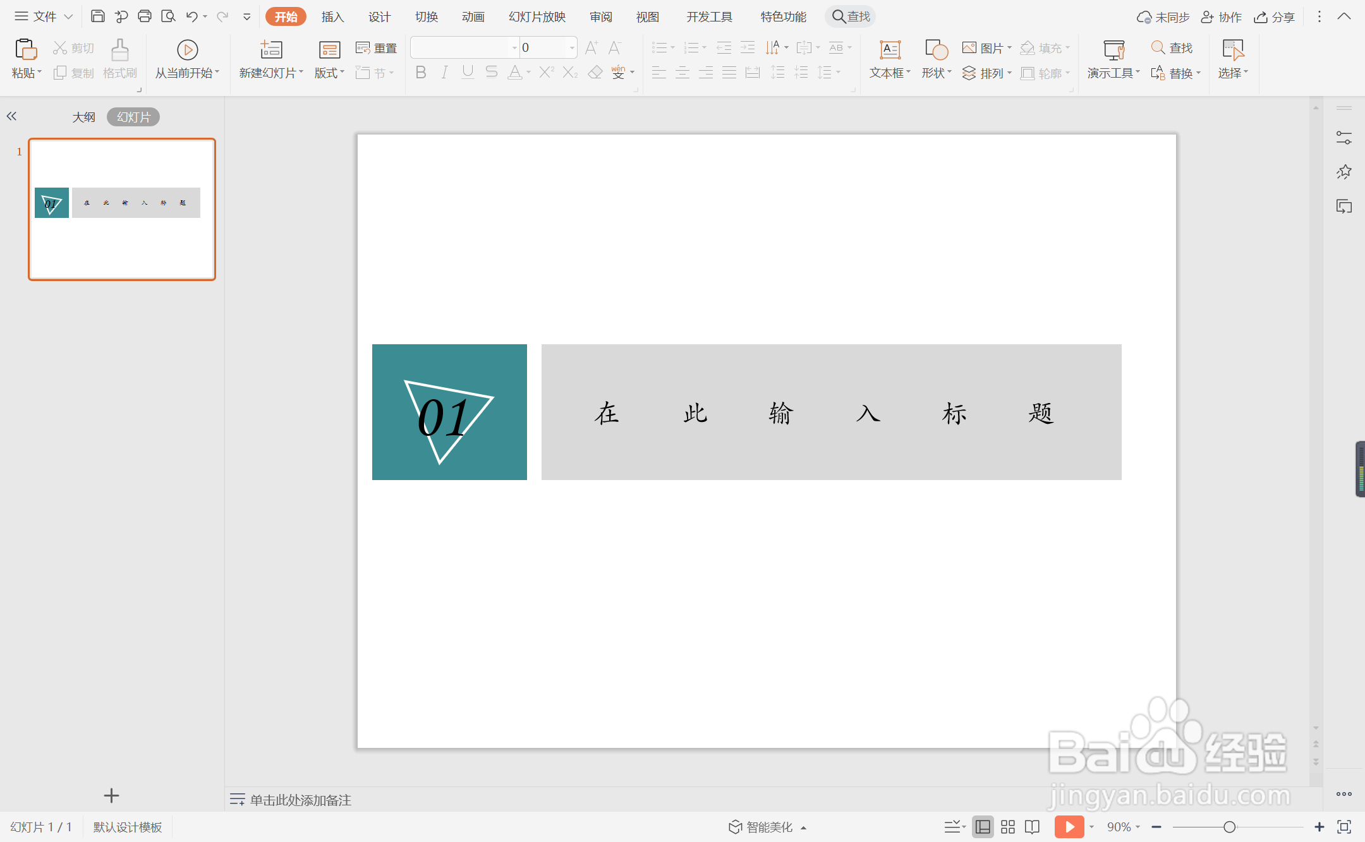This screenshot has height=842, width=1365.
Task: Toggle Bold formatting
Action: point(421,73)
